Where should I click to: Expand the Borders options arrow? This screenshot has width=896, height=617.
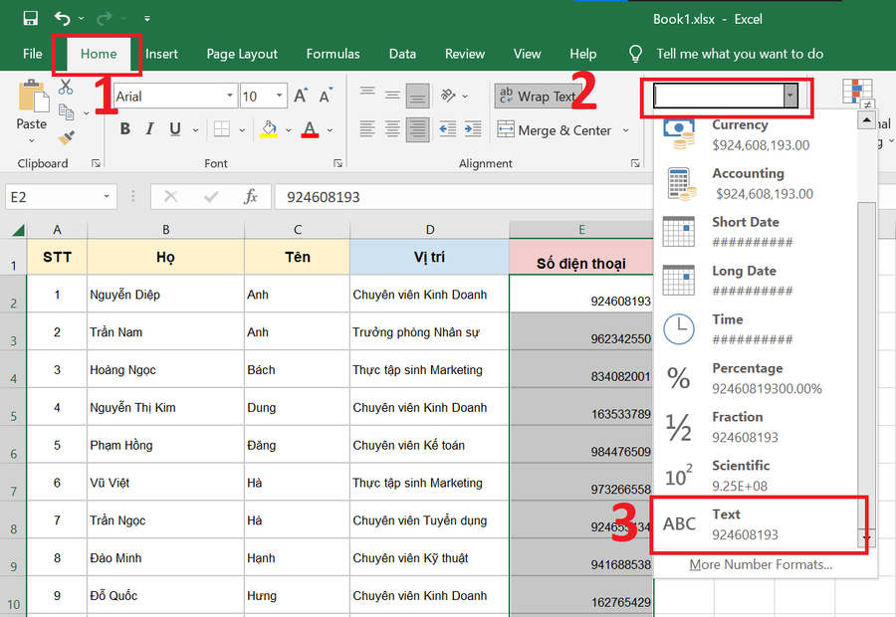(242, 130)
